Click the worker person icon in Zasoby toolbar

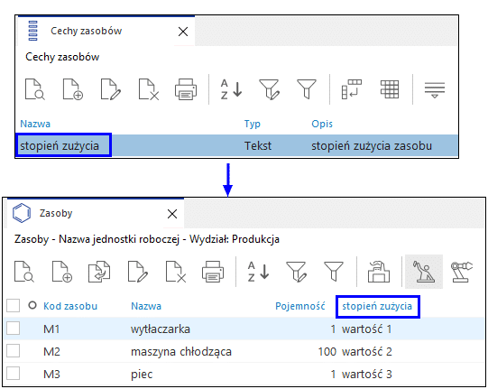424,272
